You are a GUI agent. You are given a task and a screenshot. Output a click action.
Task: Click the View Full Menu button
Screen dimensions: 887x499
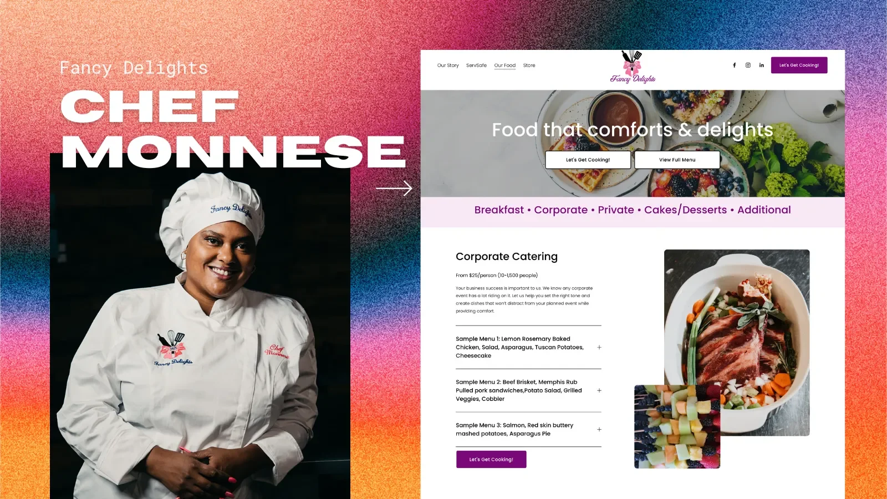point(677,160)
